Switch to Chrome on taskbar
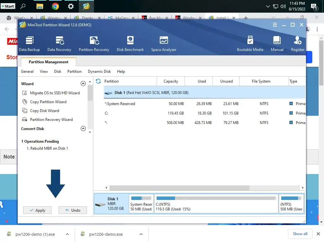 55,6
